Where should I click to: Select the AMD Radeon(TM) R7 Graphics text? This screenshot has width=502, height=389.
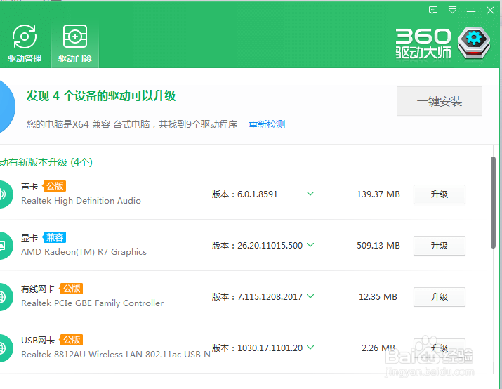pyautogui.click(x=84, y=252)
